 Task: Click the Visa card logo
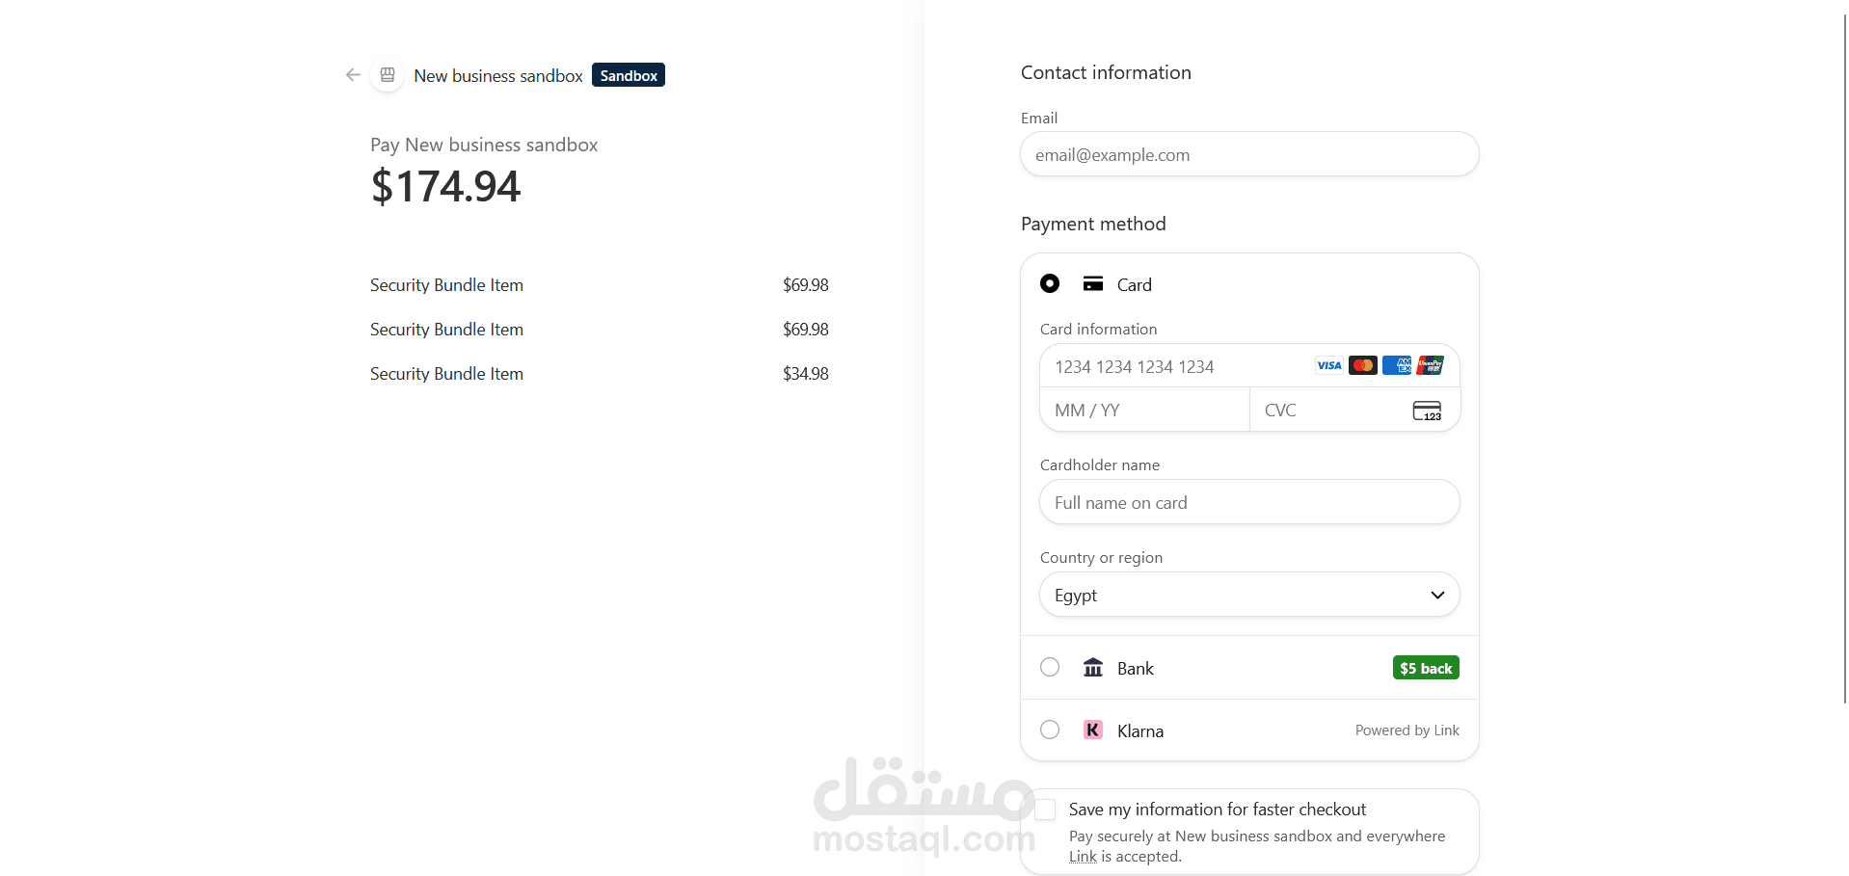[1329, 365]
